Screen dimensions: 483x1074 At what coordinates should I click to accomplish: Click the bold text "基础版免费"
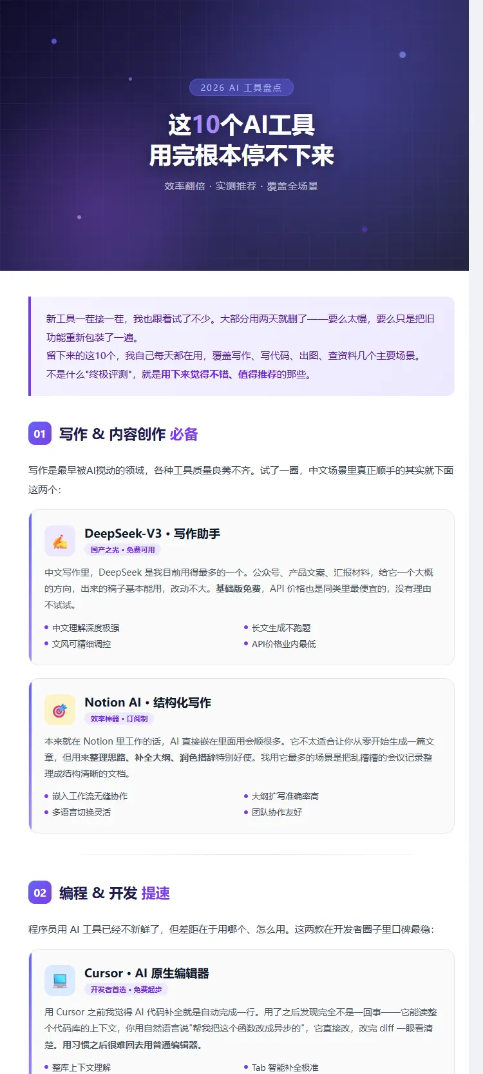tap(238, 589)
